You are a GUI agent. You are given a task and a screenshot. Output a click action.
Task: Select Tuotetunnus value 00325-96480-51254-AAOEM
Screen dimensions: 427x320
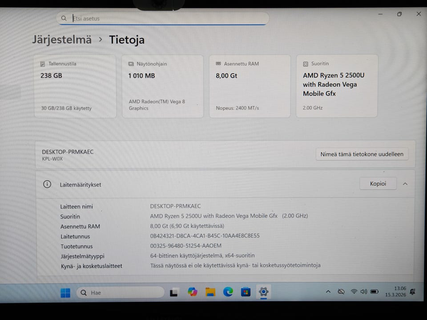pos(186,246)
